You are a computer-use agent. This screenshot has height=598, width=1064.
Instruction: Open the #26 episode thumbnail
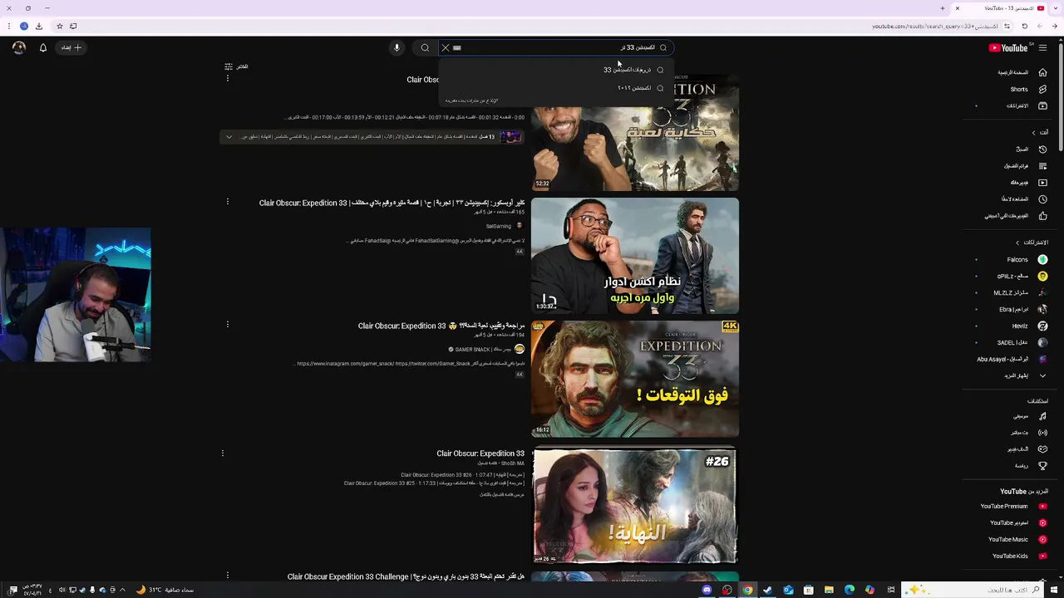pos(635,507)
